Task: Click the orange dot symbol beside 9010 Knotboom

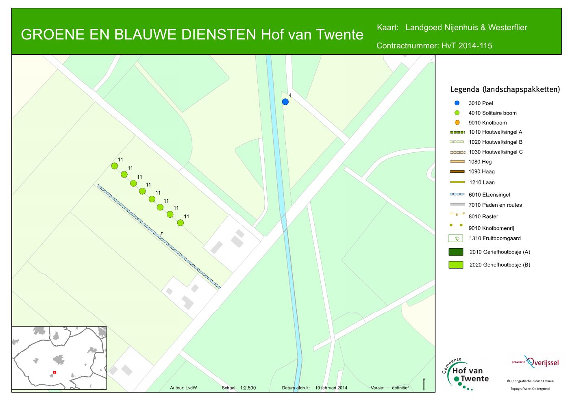Action: [x=457, y=123]
